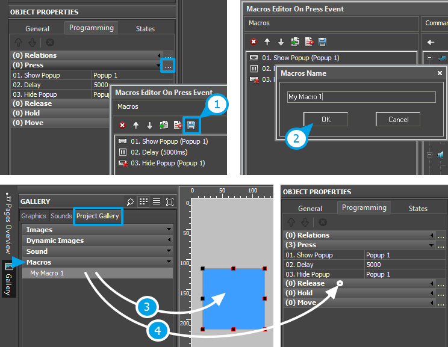Open Gallery search magnifier icon
Image resolution: width=448 pixels, height=347 pixels.
pos(130,201)
